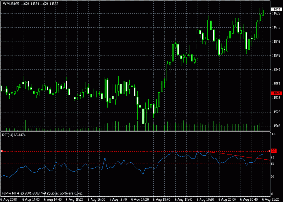The image size is (283, 202).
Task: Click the 6 Aug 21:20 time label
Action: (x=271, y=199)
